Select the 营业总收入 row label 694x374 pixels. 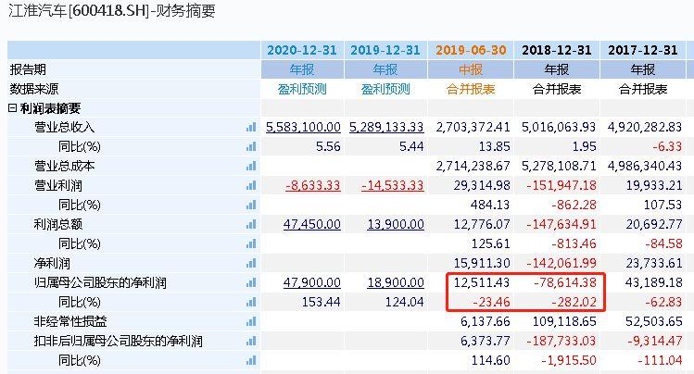[64, 128]
